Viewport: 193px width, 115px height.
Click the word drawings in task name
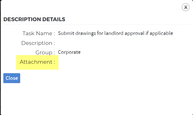(x=86, y=33)
